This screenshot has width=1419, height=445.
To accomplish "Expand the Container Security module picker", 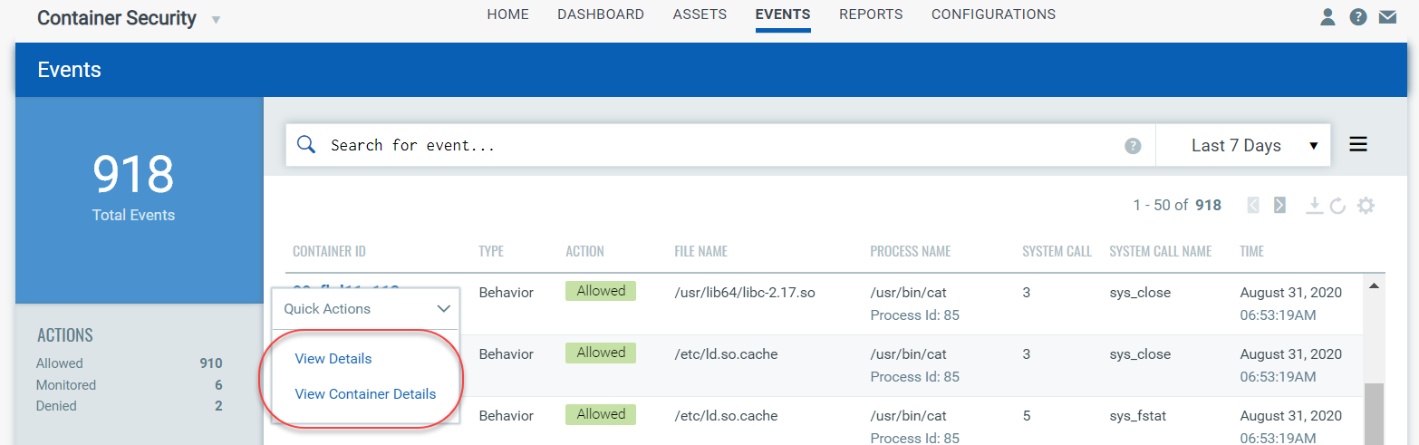I will coord(216,19).
